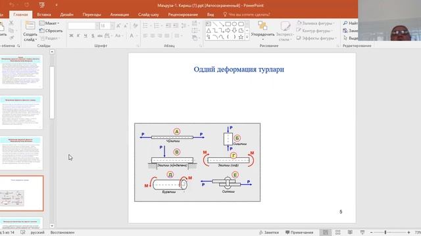Align text right in paragraph group
The image size is (421, 236).
pos(160,35)
